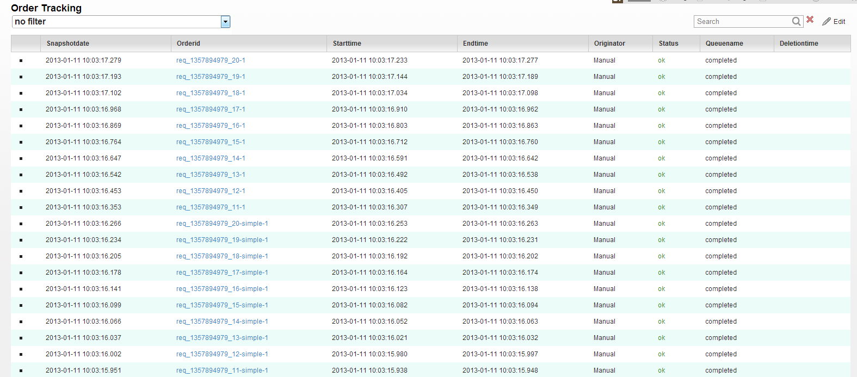857x377 pixels.
Task: Click the row marker for req_1357894979_17-1
Action: click(21, 110)
